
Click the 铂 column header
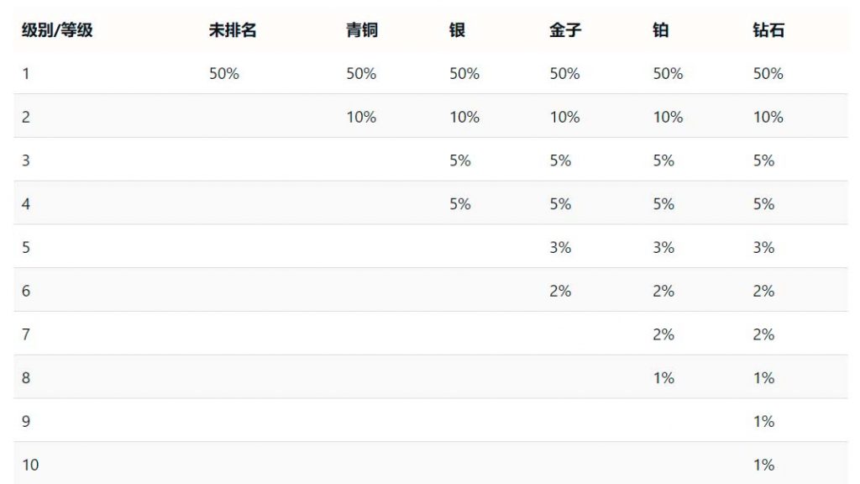coord(661,30)
